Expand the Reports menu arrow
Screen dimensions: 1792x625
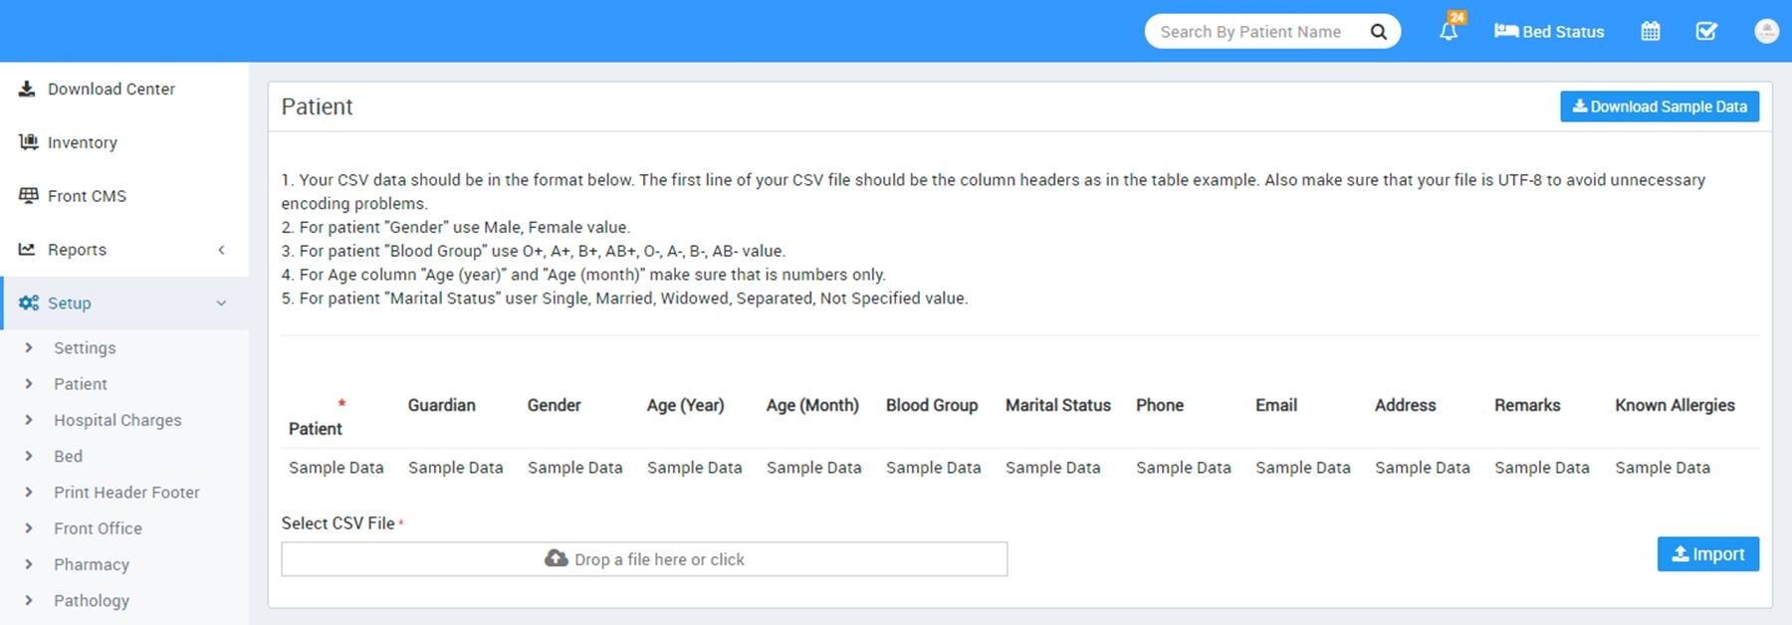(x=221, y=250)
